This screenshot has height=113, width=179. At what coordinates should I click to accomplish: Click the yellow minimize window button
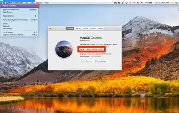point(53,29)
